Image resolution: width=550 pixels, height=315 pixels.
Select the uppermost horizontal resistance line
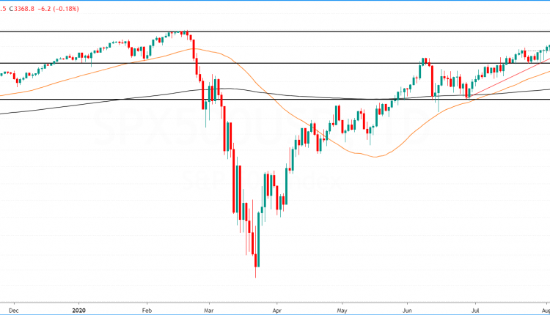coord(293,31)
